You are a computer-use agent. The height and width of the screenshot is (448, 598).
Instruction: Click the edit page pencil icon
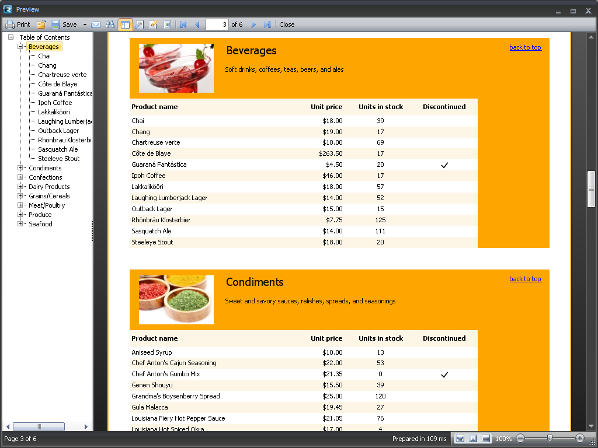154,24
